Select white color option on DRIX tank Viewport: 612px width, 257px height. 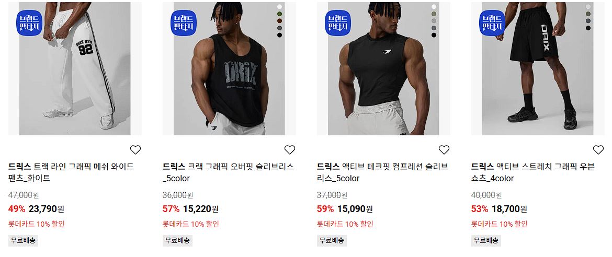279,7
